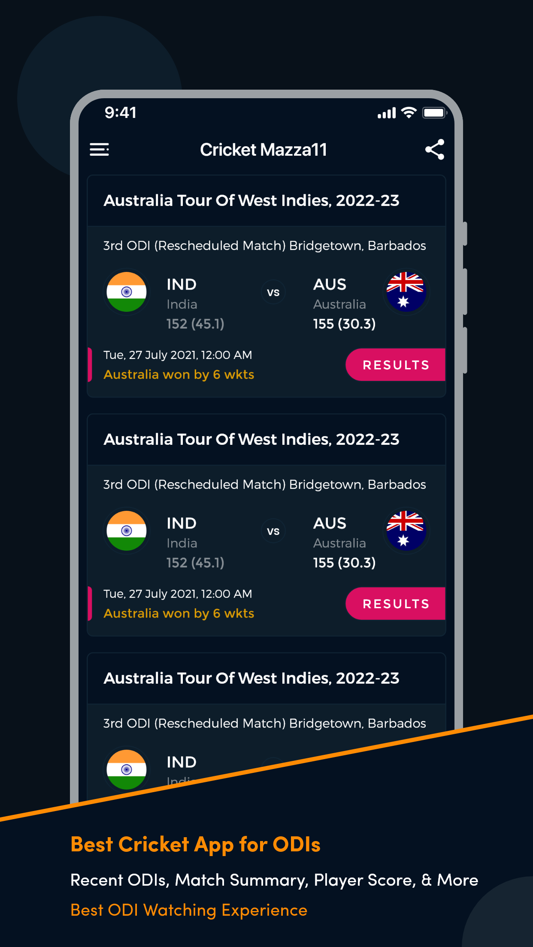Tap the cellular signal bars icon
Viewport: 533px width, 947px height.
click(387, 113)
